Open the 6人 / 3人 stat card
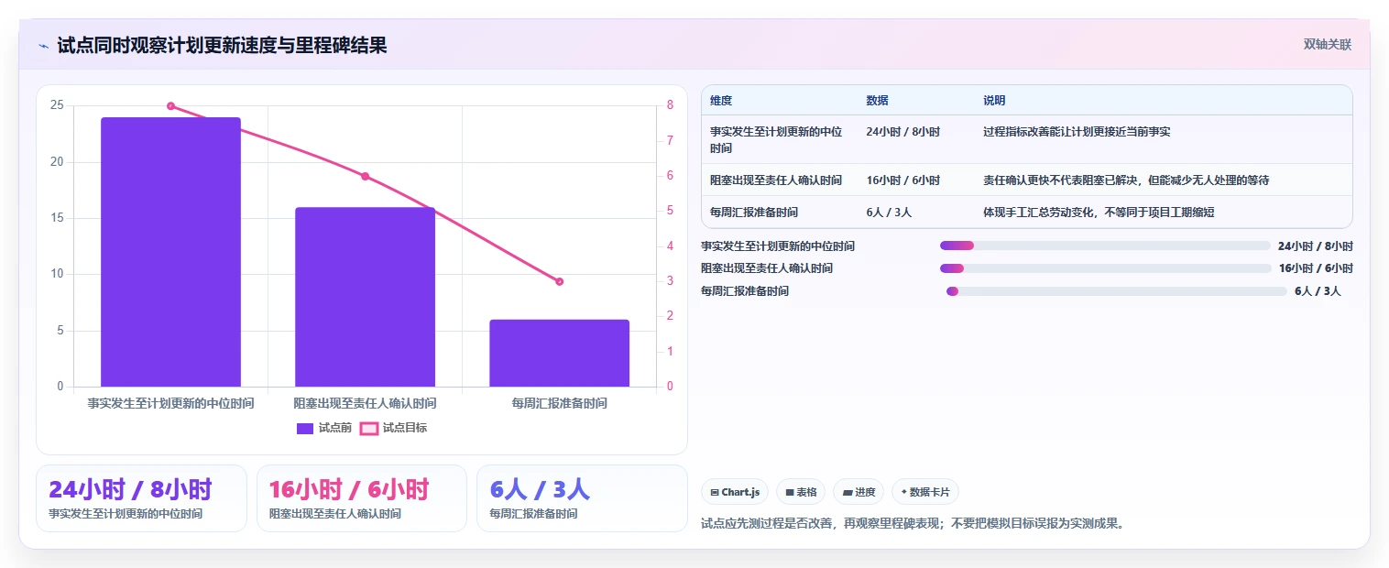 (582, 498)
